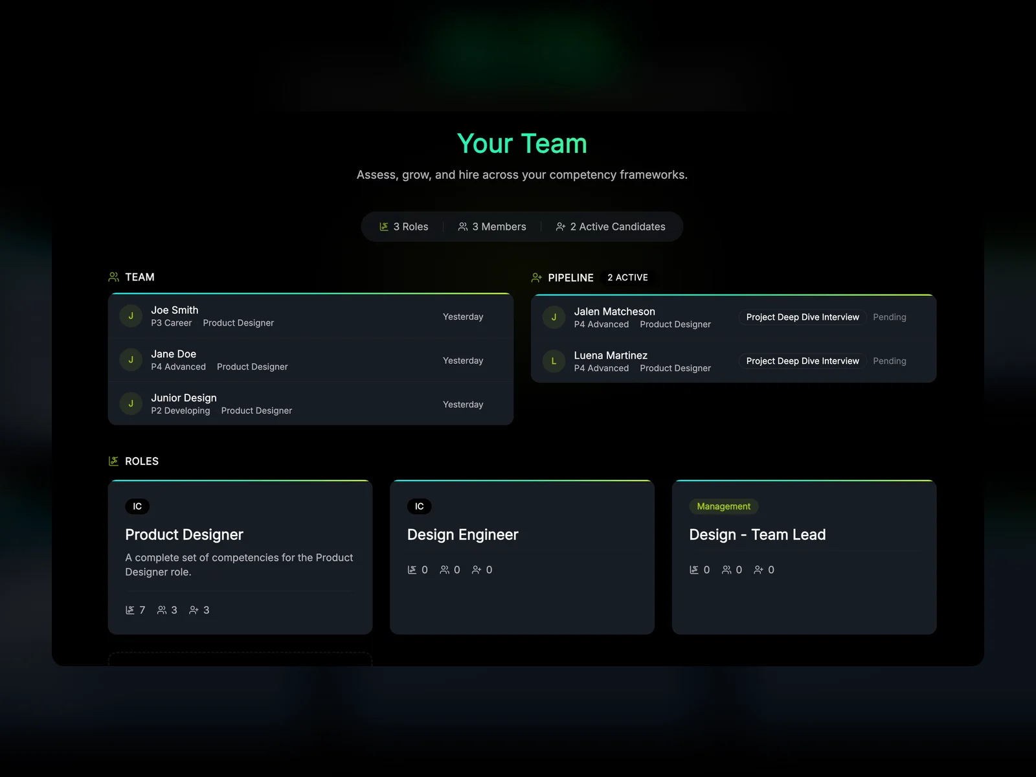Click Luena Martinez's Project Deep Dive Interview tag
This screenshot has height=777, width=1036.
802,361
